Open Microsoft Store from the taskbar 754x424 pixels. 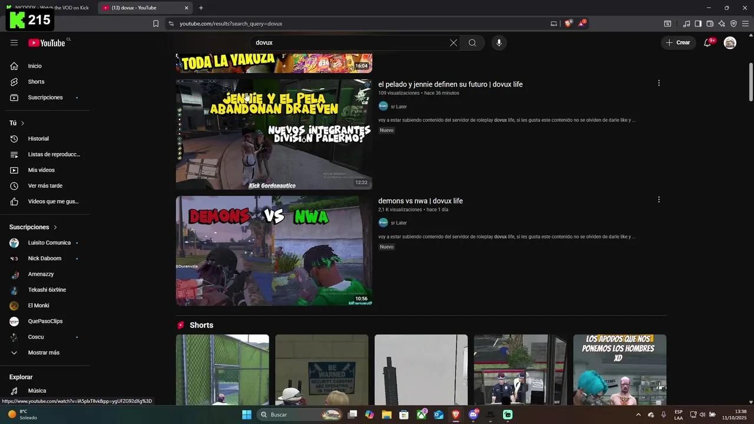click(x=404, y=415)
